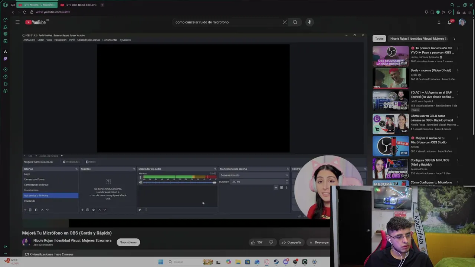Subscribe to the Nicole Rojas channel
Screen dimensions: 475x267
click(128, 243)
